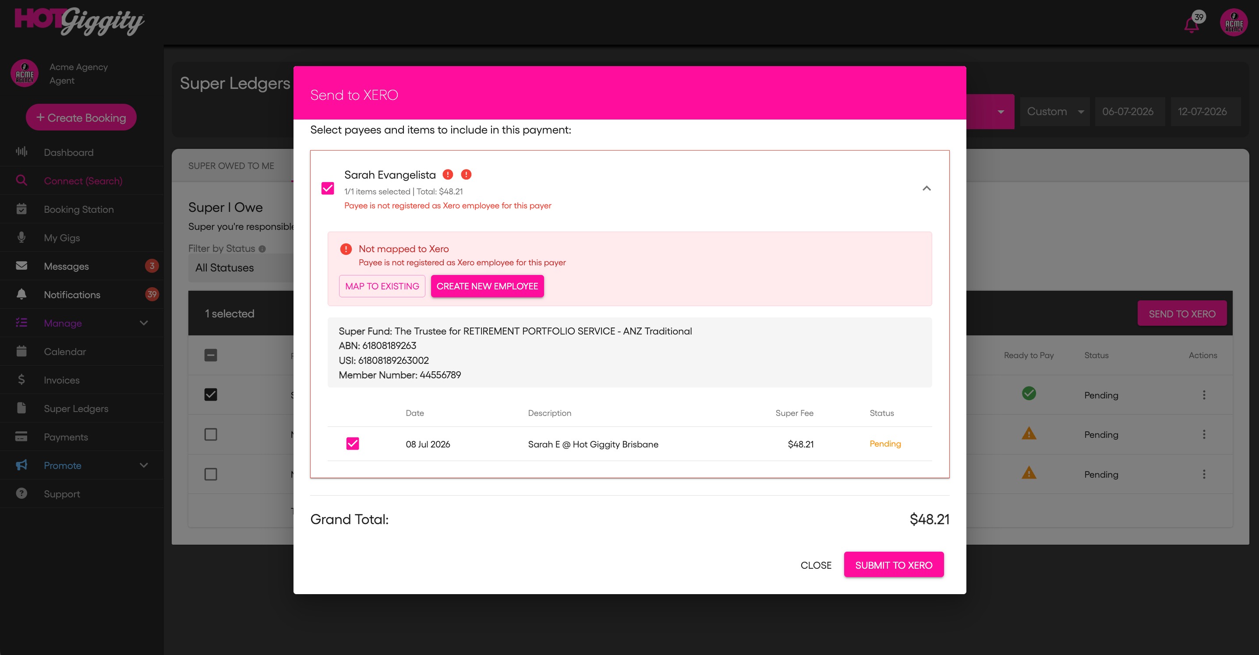
Task: Open actions menu for third Pending row
Action: coord(1204,474)
